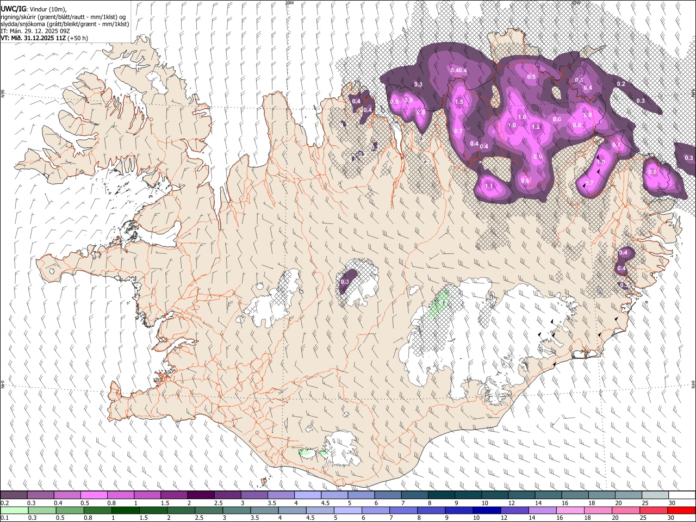This screenshot has height=522, width=696.
Task: Choose the pink 18–20 rain legend swatch
Action: coord(598,510)
